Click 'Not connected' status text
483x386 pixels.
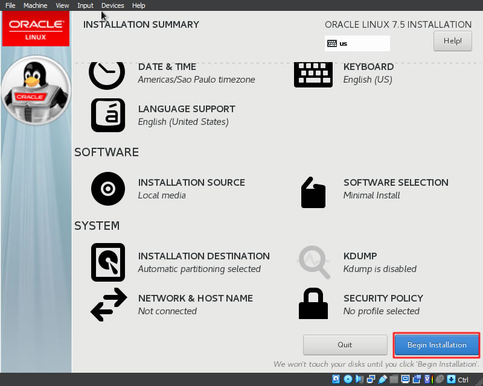(x=167, y=311)
